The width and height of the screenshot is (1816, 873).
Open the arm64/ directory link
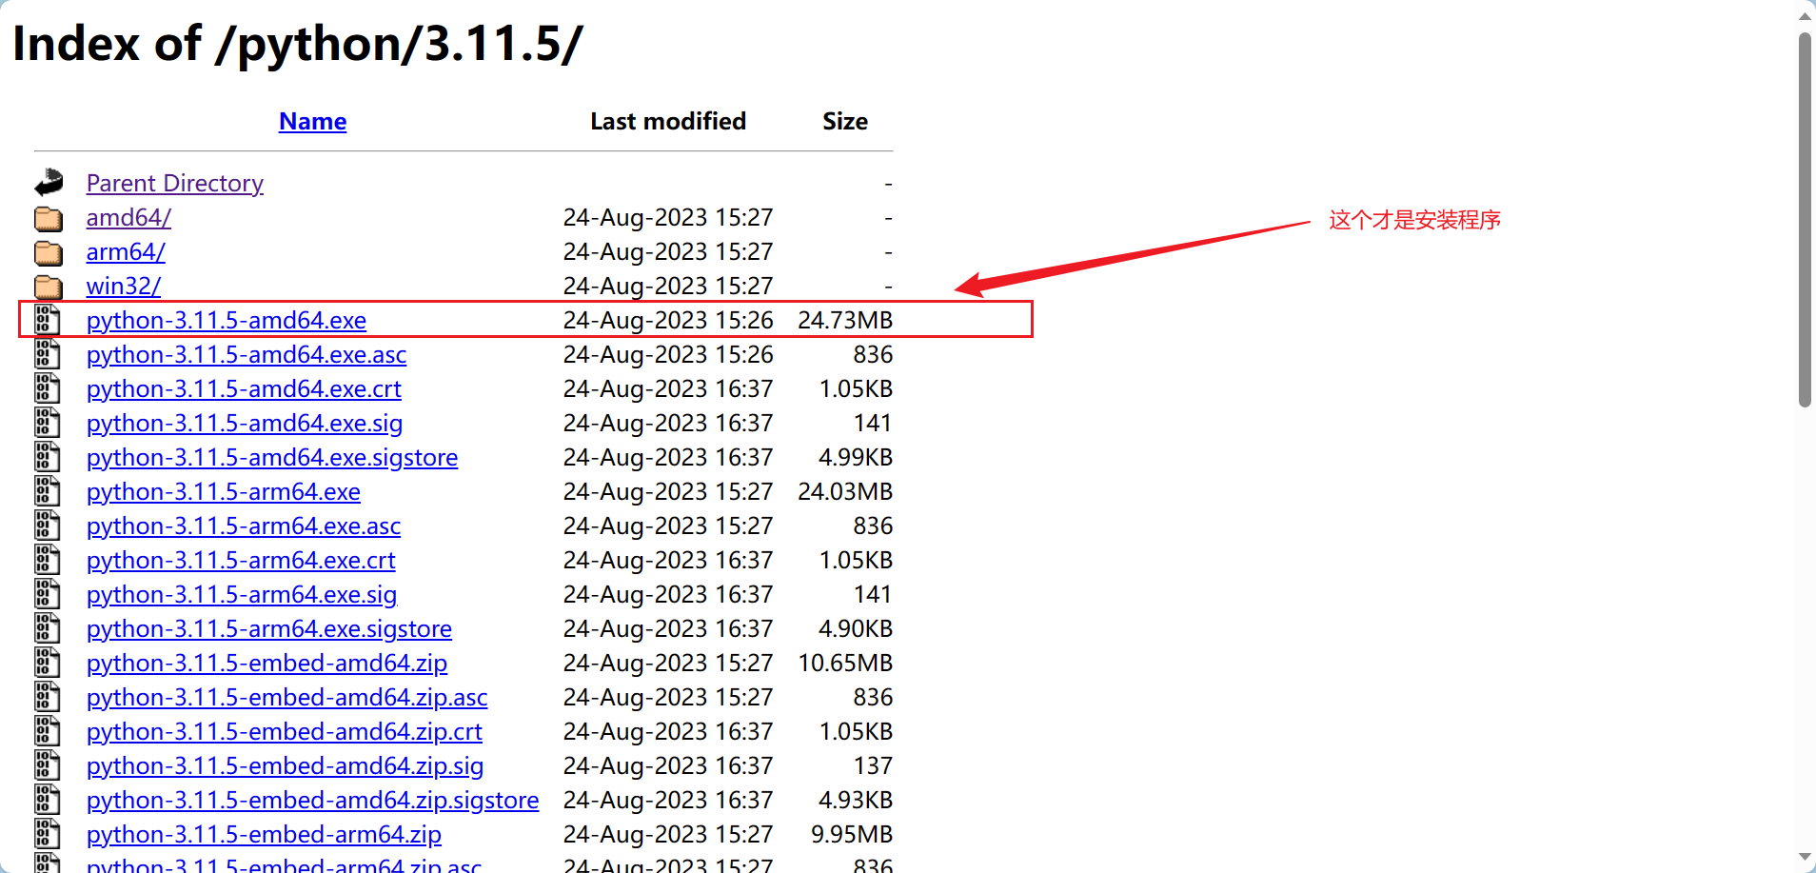pyautogui.click(x=126, y=251)
